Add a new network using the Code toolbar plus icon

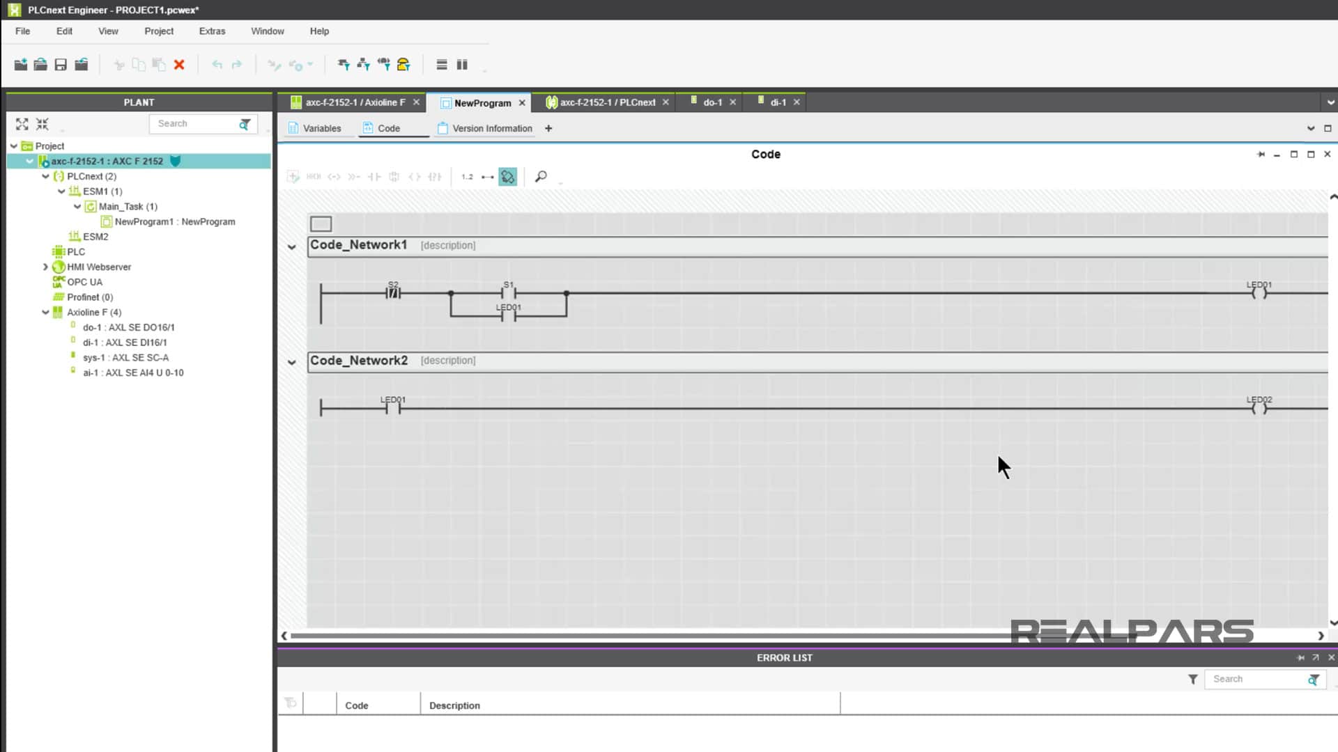point(293,177)
